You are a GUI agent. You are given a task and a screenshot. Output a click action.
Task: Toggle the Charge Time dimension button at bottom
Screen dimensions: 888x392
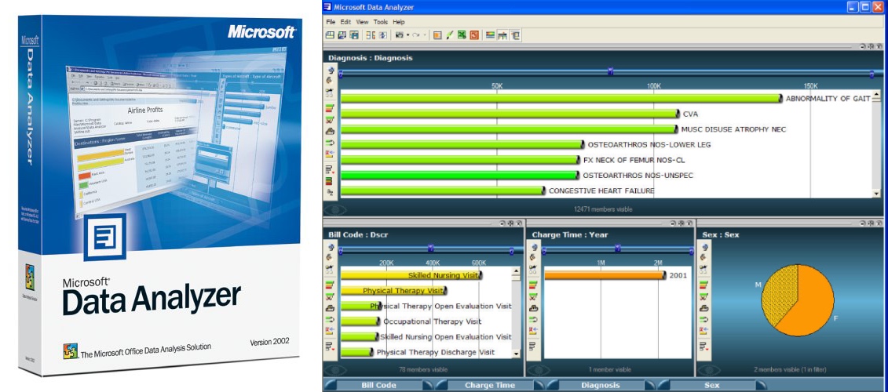[x=489, y=385]
